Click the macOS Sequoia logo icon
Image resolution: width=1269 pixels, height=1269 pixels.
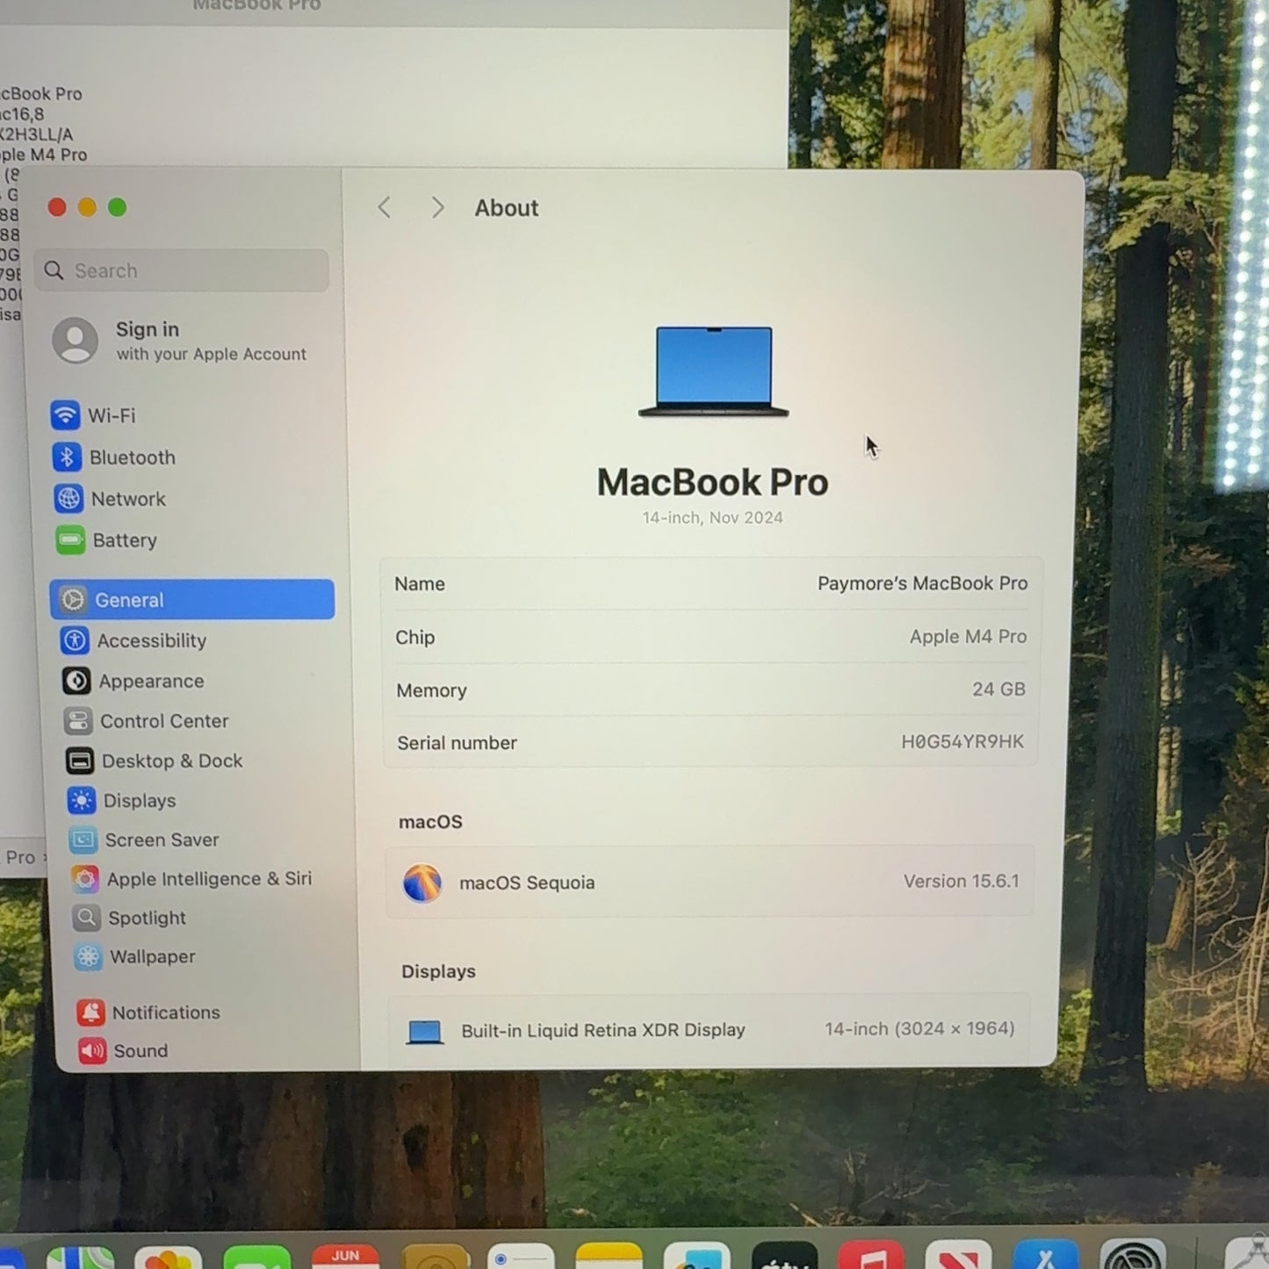pyautogui.click(x=422, y=883)
